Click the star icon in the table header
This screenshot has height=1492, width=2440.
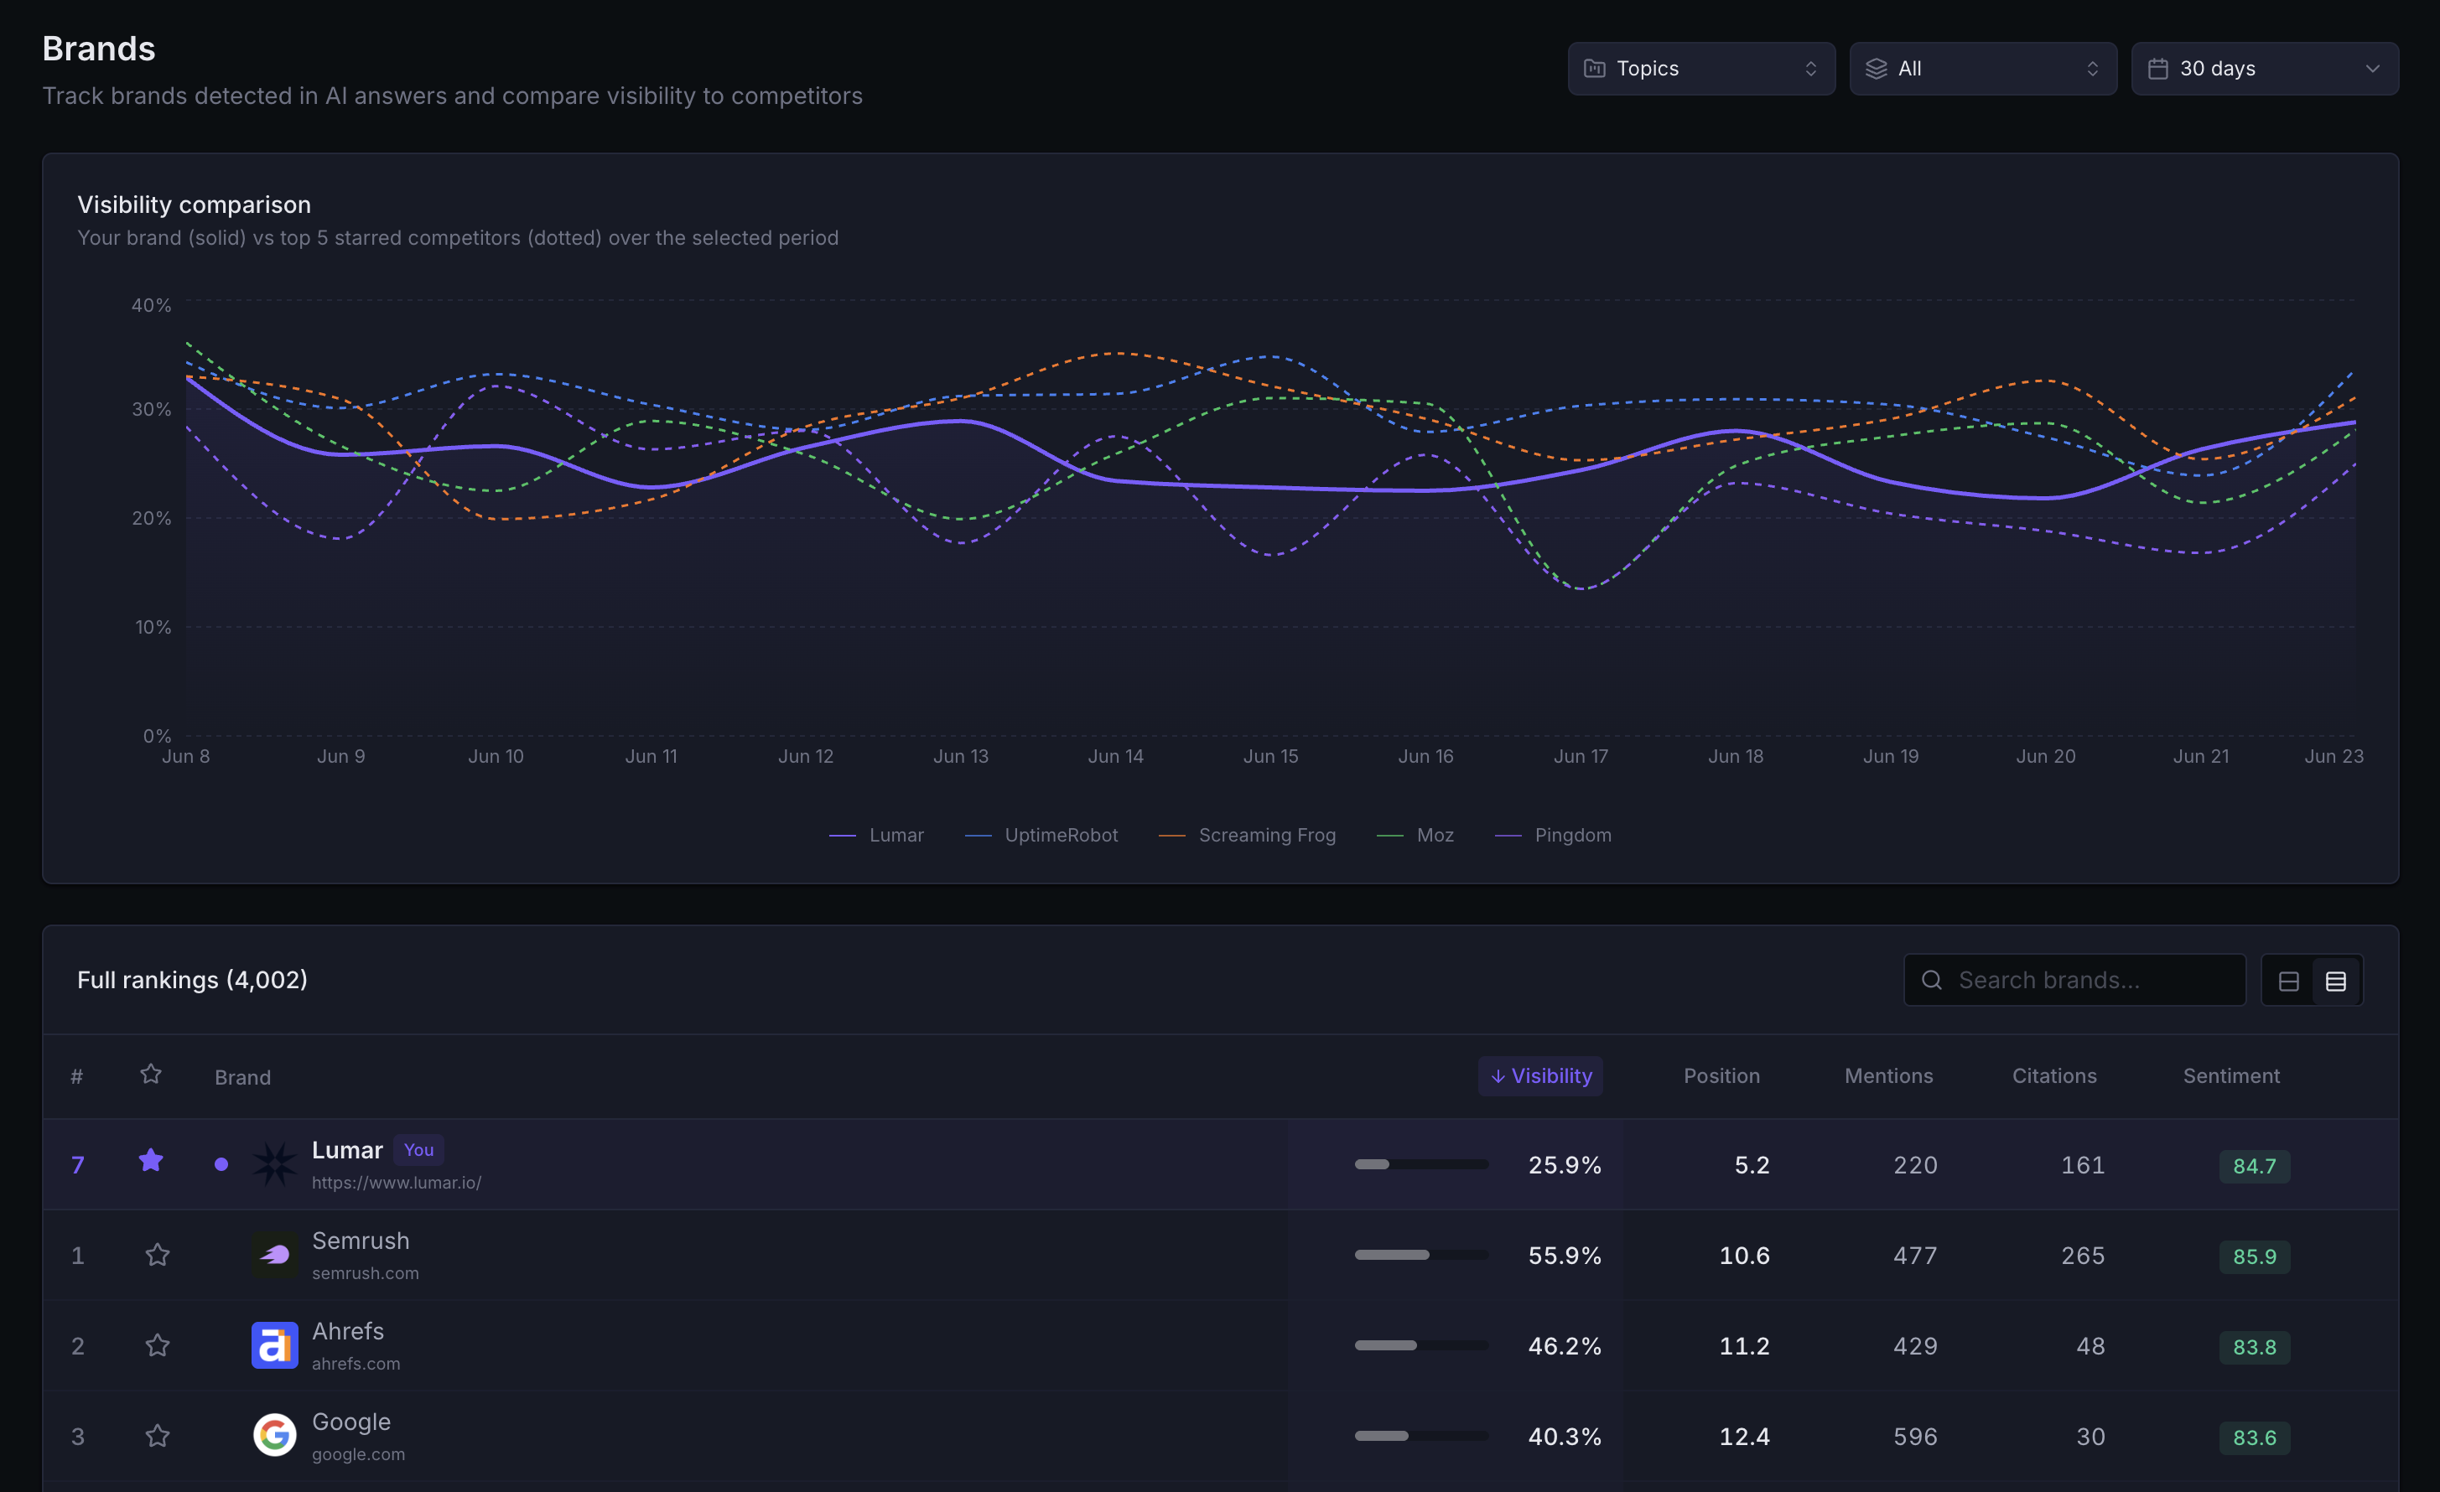point(151,1075)
